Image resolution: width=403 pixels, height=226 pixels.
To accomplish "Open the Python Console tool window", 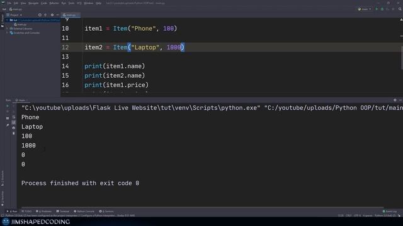I will (x=84, y=212).
